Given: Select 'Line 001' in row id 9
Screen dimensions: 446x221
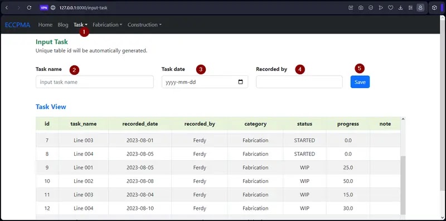Looking at the screenshot, I should [83, 167].
